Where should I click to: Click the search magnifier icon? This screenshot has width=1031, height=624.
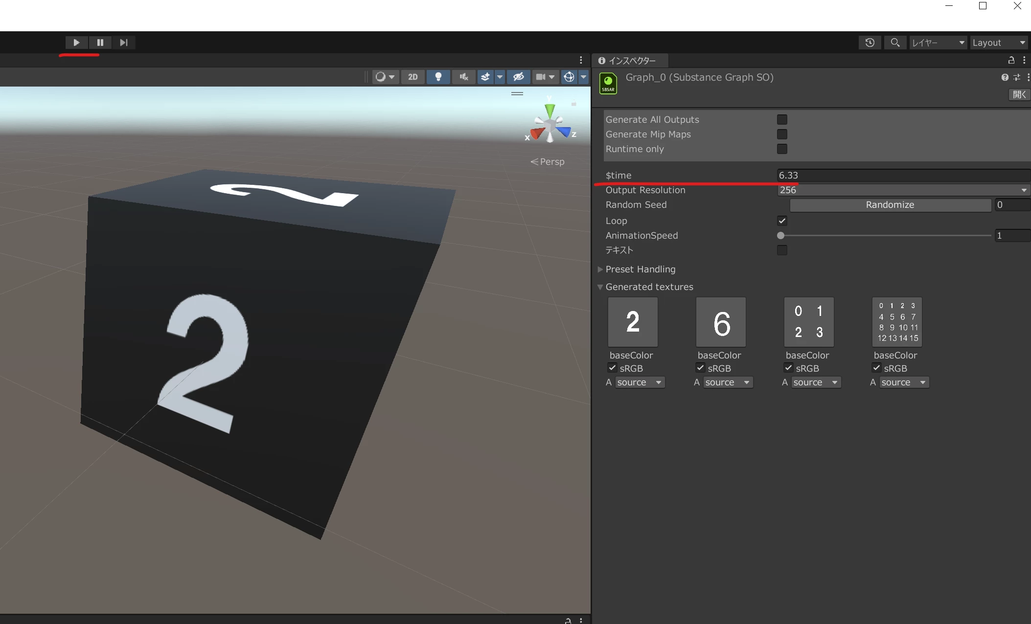click(x=895, y=43)
